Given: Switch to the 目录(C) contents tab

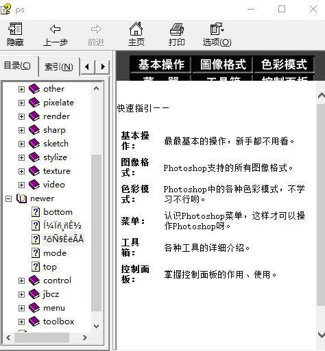Looking at the screenshot, I should (x=19, y=66).
